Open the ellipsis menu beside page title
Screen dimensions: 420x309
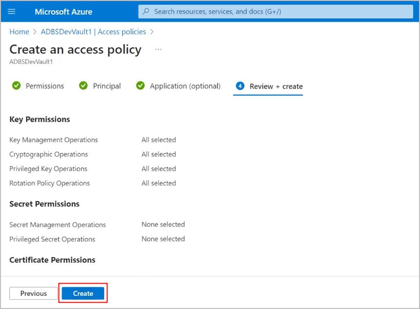tap(158, 48)
